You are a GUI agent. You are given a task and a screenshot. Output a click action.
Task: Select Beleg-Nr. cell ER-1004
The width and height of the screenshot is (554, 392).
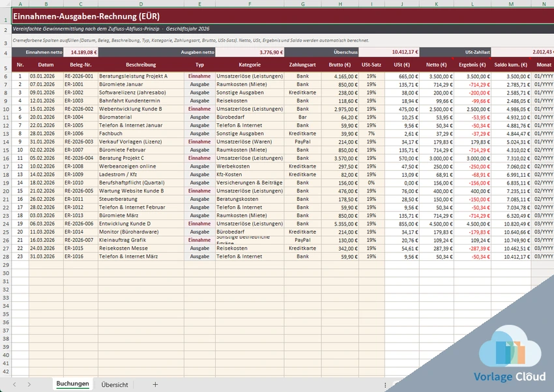(81, 117)
